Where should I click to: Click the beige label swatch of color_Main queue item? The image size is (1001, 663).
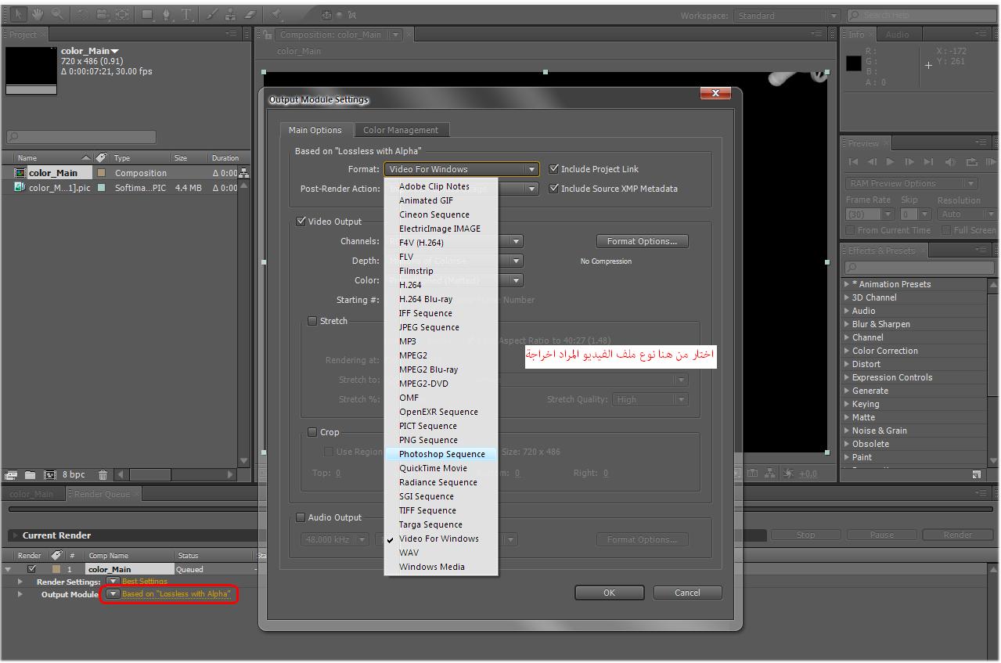(x=56, y=569)
